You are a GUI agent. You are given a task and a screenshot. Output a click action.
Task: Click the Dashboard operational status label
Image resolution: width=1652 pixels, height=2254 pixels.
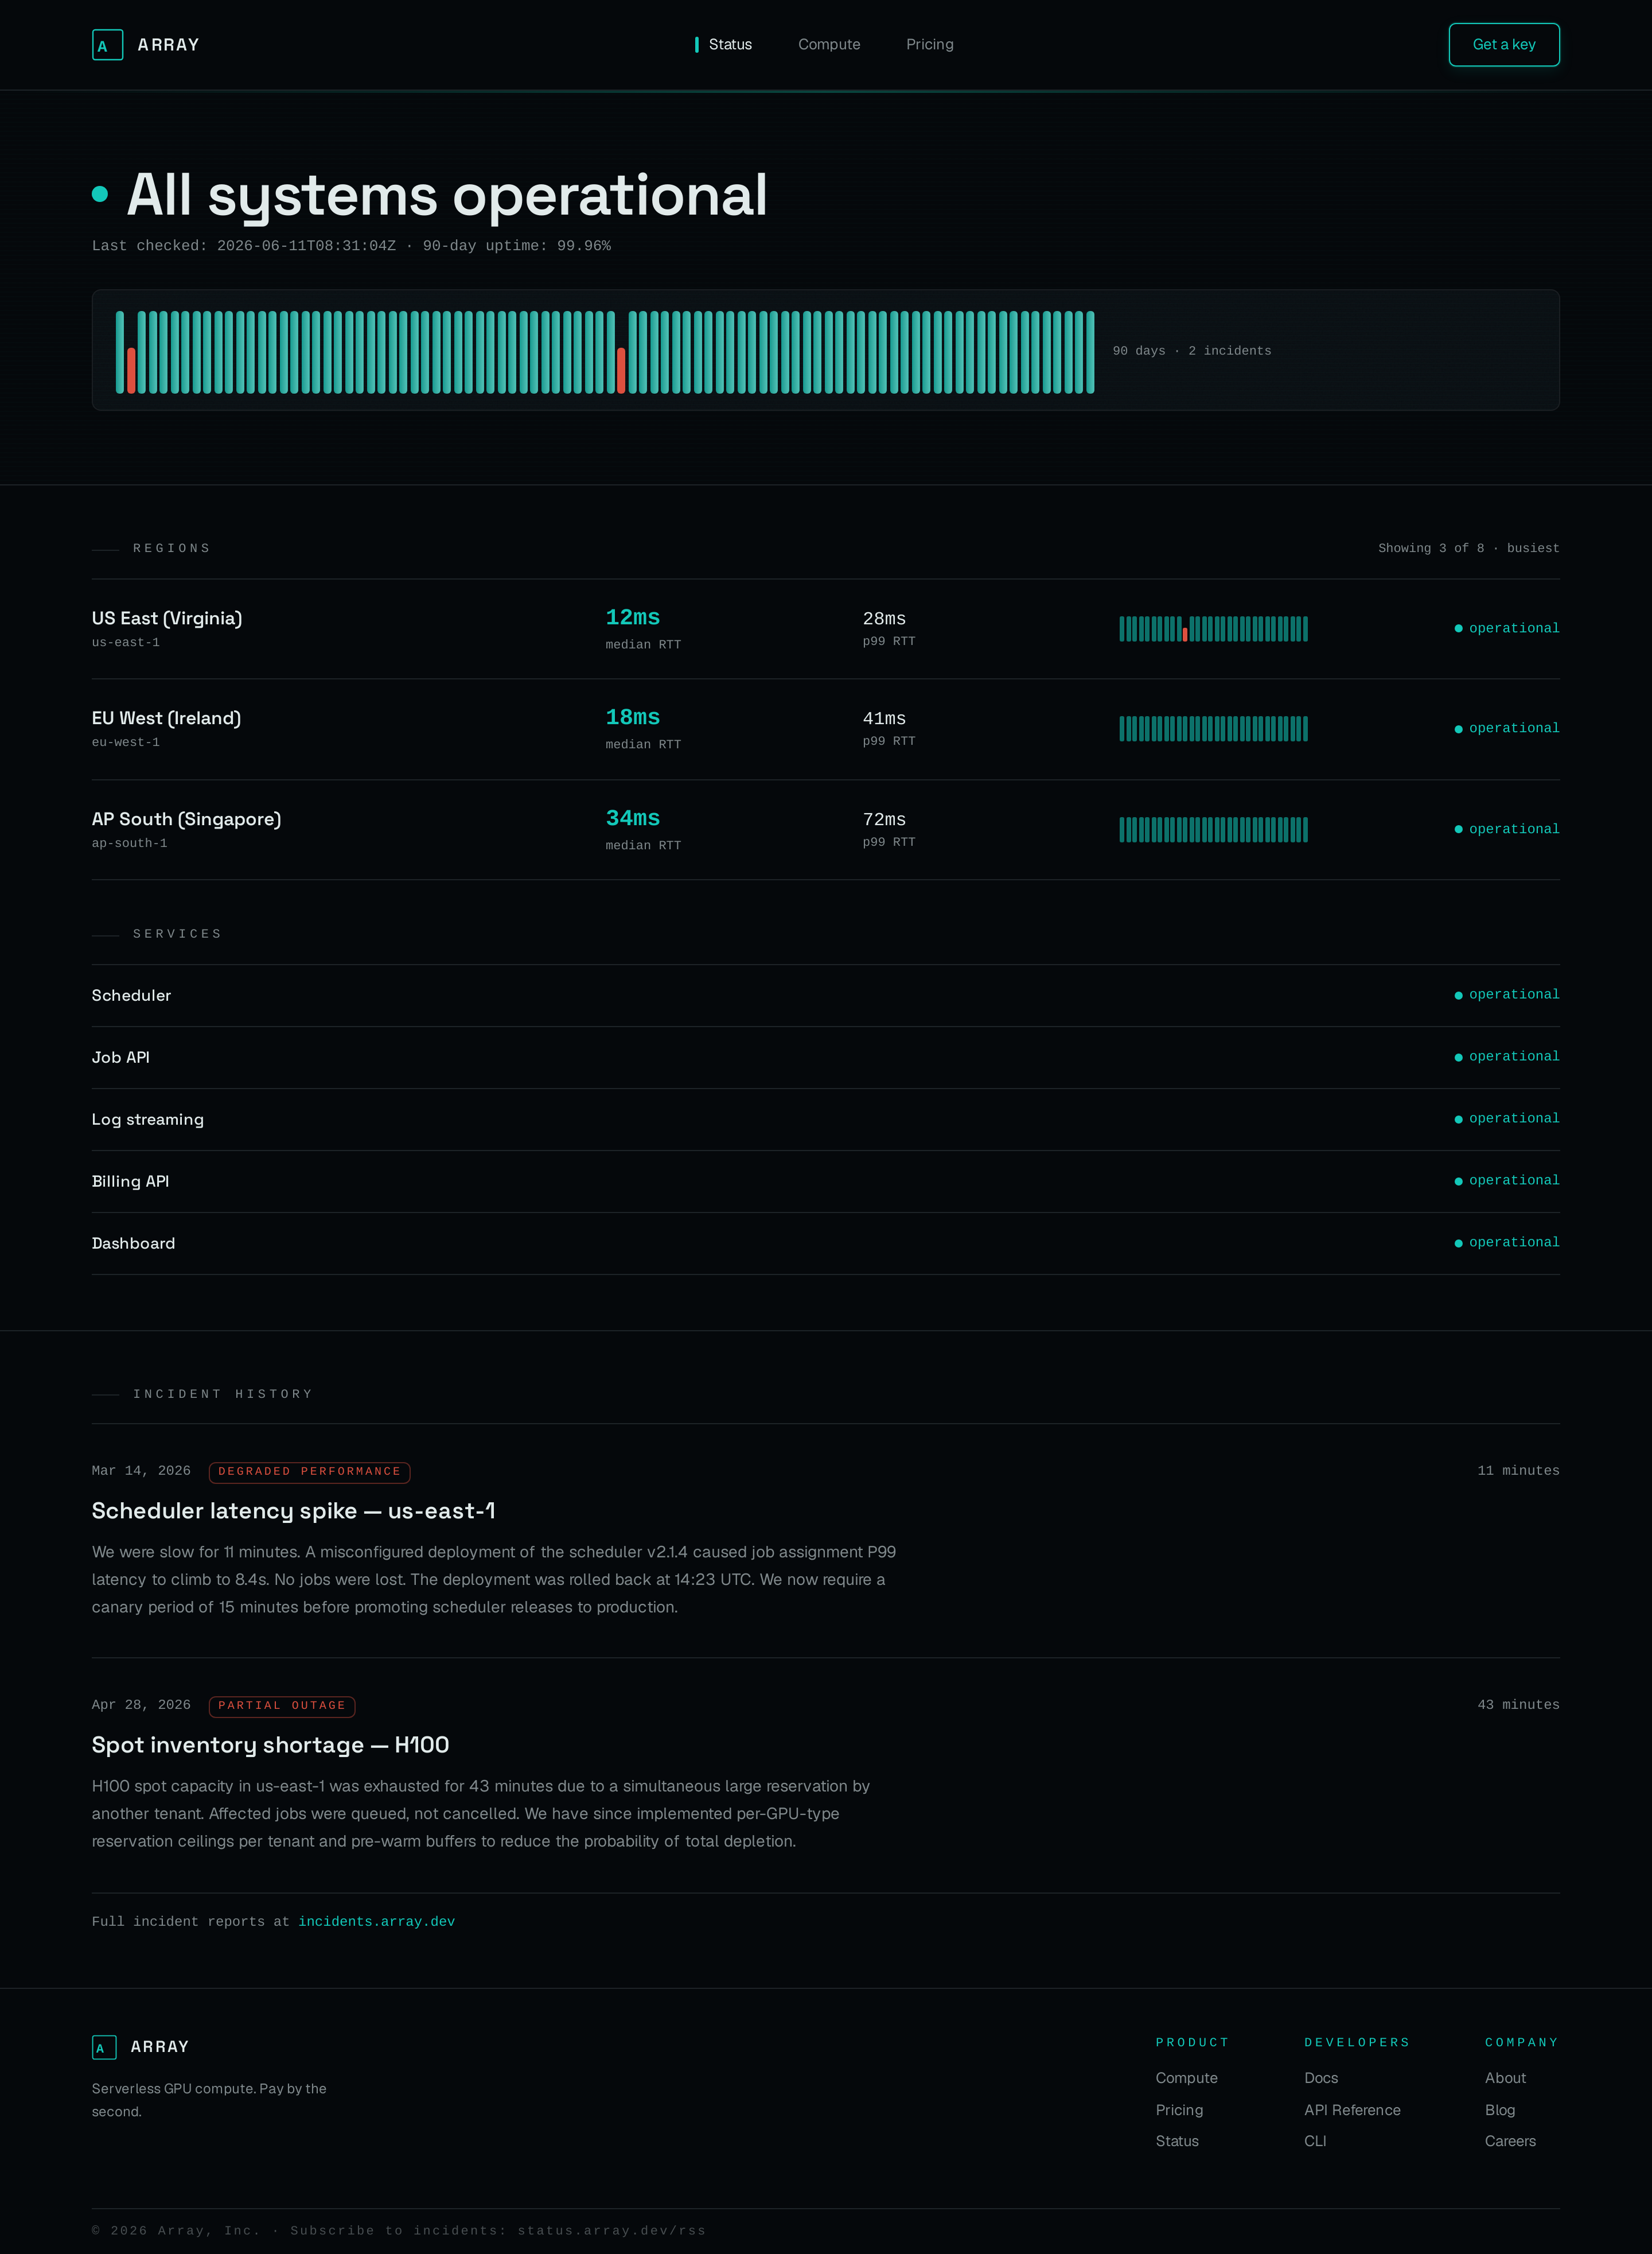(1507, 1242)
